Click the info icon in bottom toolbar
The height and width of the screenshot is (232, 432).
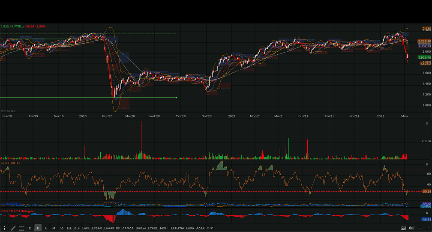tap(5, 228)
